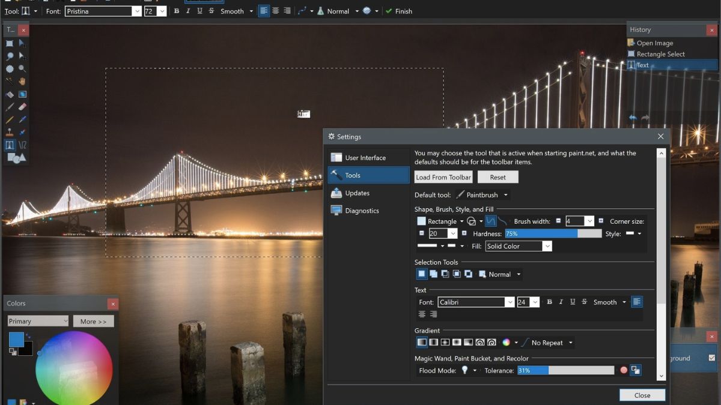Screen dimensions: 721x405
Task: Click the Brush width value field
Action: [x=575, y=221]
